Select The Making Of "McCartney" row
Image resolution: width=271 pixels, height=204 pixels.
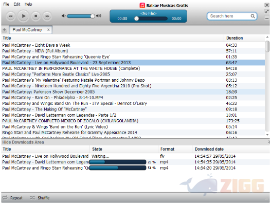133,109
